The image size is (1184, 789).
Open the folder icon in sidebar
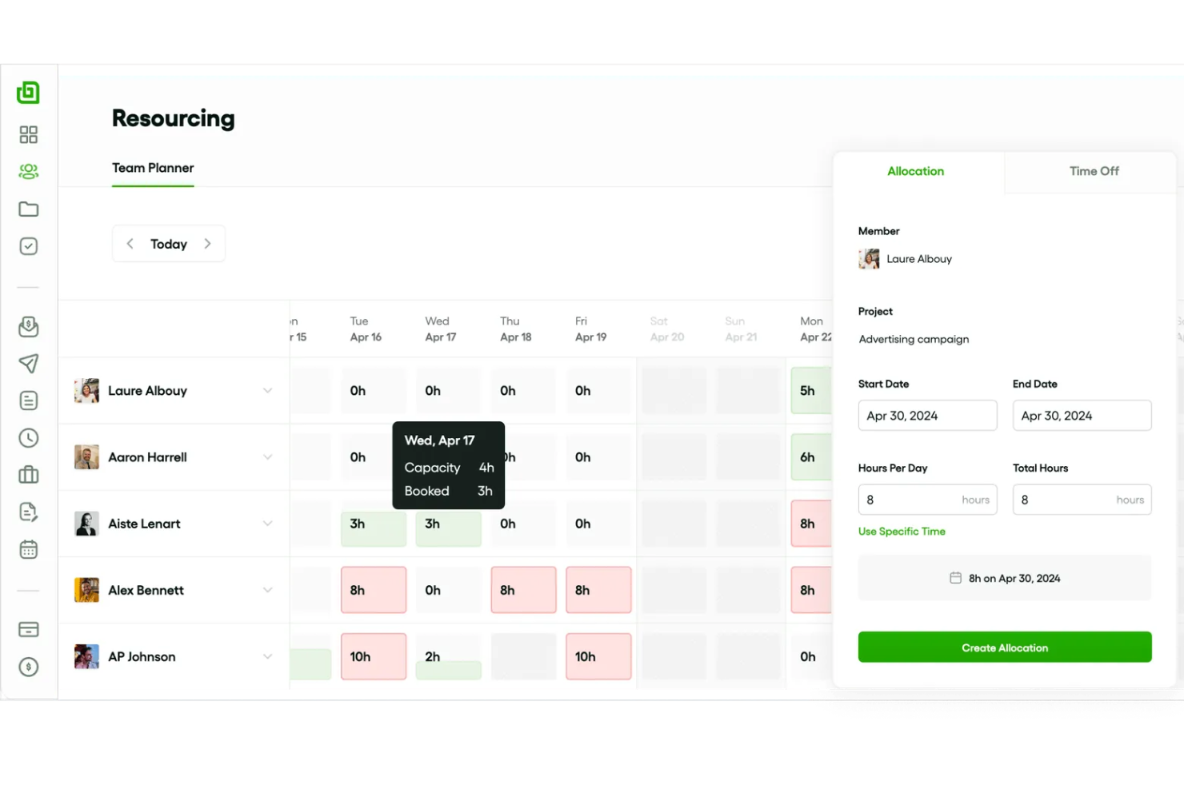coord(28,209)
